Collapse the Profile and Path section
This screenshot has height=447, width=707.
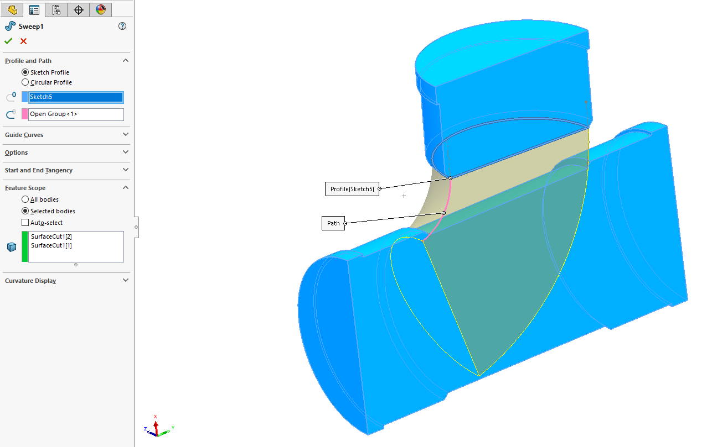(126, 60)
